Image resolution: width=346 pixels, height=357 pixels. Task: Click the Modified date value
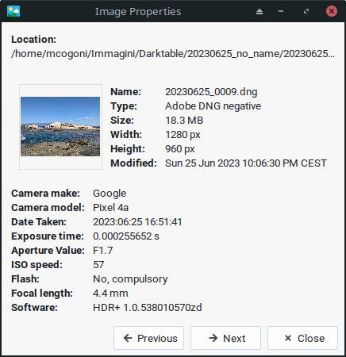tap(246, 163)
